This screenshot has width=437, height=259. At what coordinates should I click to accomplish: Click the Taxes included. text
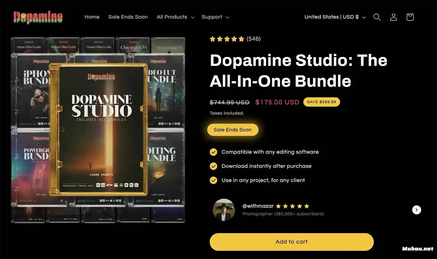[227, 113]
